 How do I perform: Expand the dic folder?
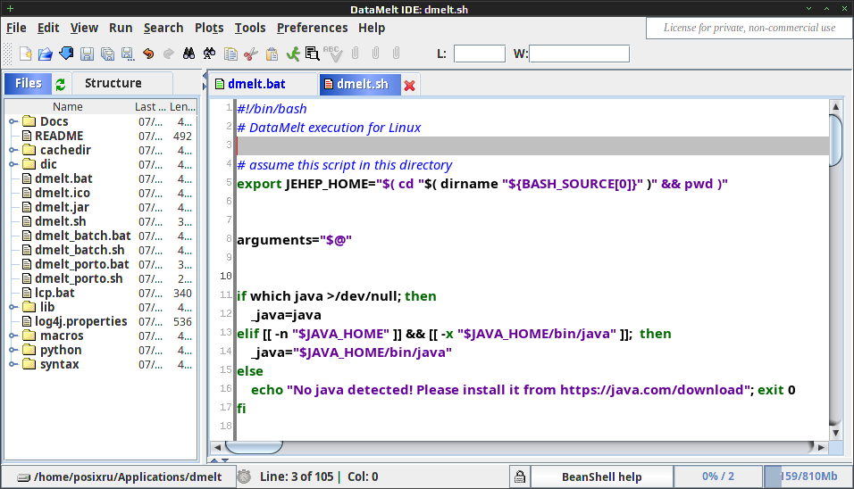pyautogui.click(x=13, y=164)
